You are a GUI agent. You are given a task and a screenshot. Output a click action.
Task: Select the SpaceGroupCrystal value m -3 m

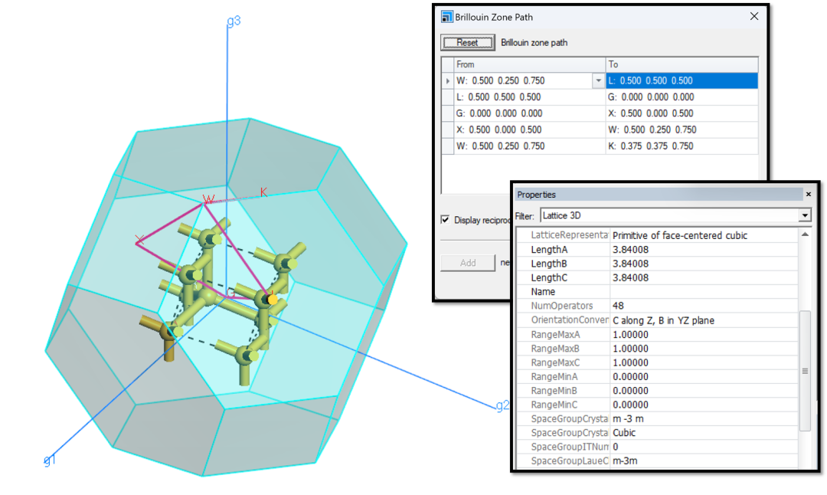pyautogui.click(x=704, y=419)
